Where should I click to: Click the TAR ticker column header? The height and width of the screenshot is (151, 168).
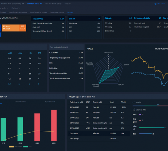coord(40,53)
